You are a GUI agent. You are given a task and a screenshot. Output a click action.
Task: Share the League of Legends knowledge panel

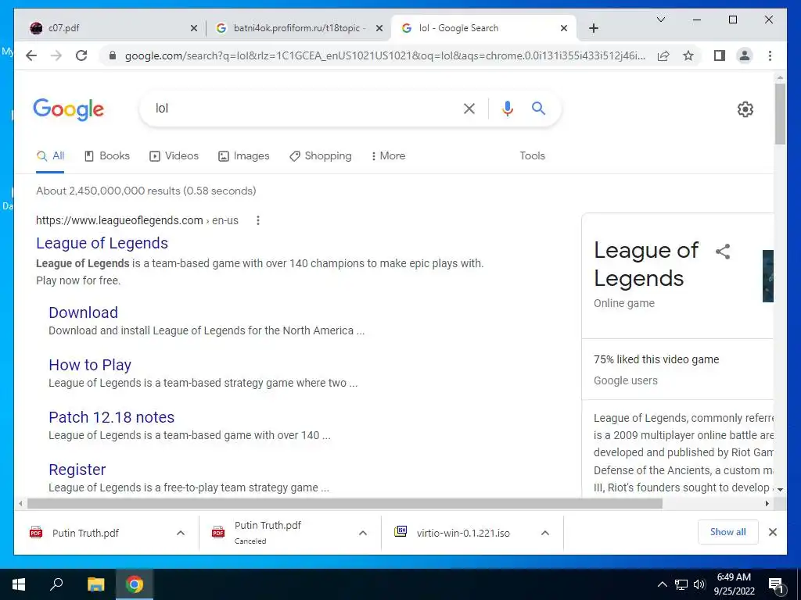(x=722, y=251)
